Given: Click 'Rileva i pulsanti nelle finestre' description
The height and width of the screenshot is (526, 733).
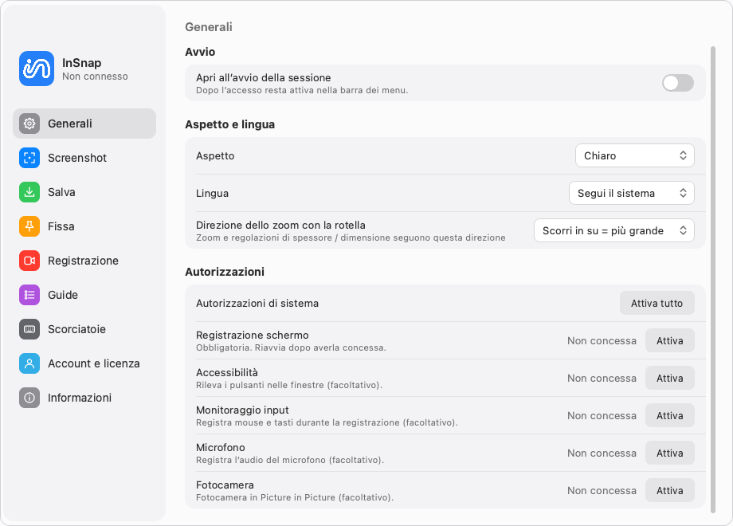Looking at the screenshot, I should point(289,385).
